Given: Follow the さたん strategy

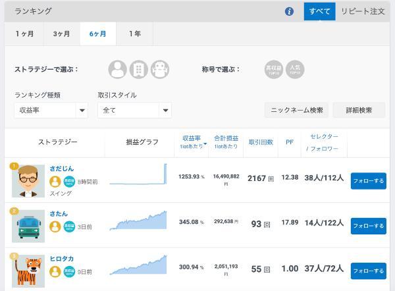Looking at the screenshot, I should coord(368,226).
